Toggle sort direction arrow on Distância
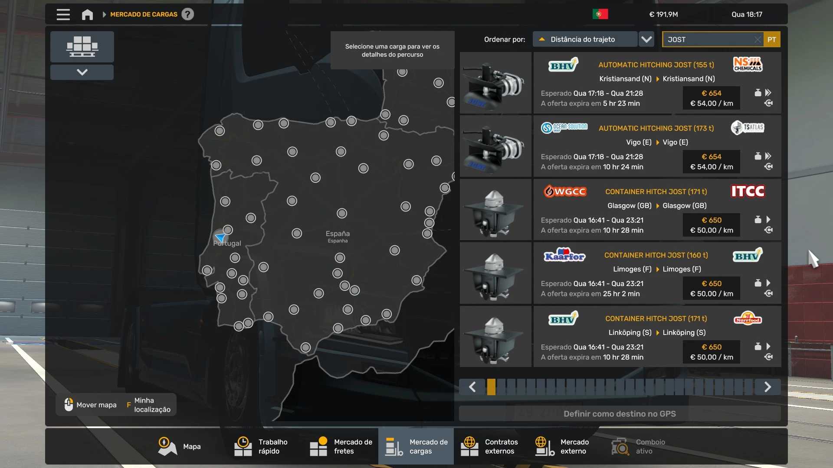Screen dimensions: 833x468 pyautogui.click(x=541, y=39)
